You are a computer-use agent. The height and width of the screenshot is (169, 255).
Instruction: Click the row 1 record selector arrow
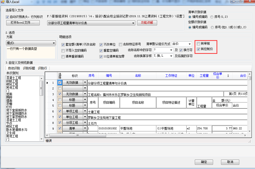point(47,83)
